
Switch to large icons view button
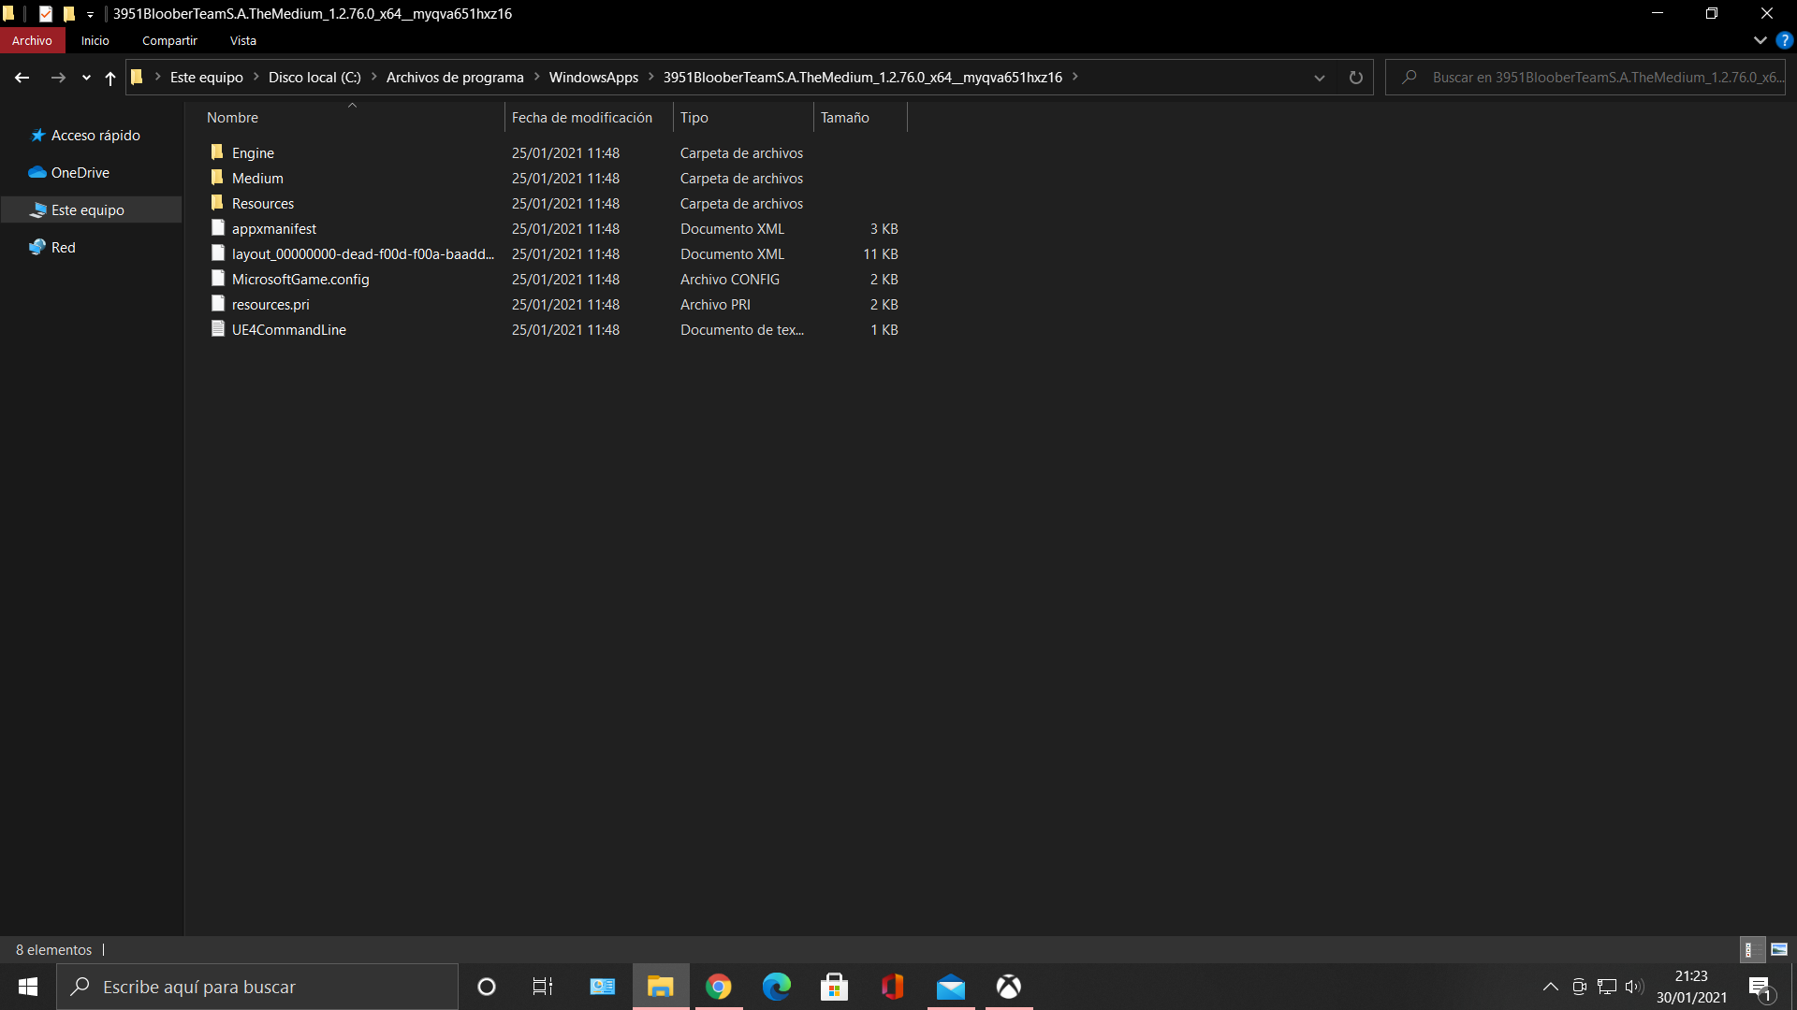click(x=1779, y=949)
